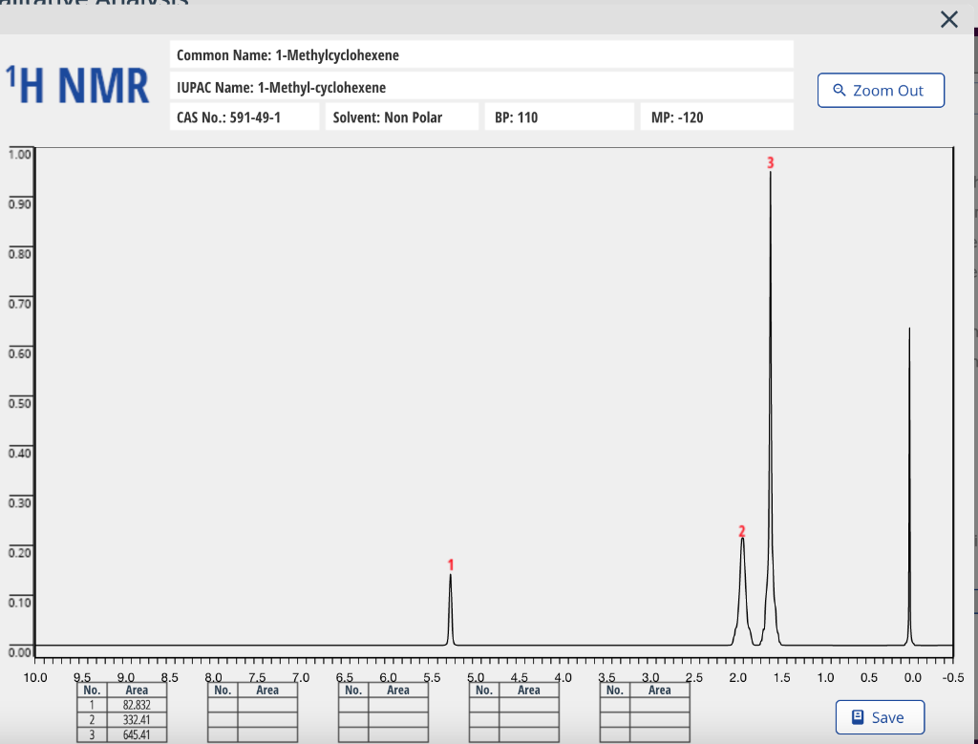Click the -0.5 ppm axis label
This screenshot has height=744, width=978.
click(953, 677)
